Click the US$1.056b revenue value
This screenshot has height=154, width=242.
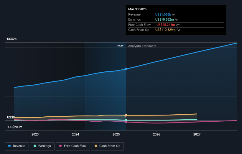[163, 14]
